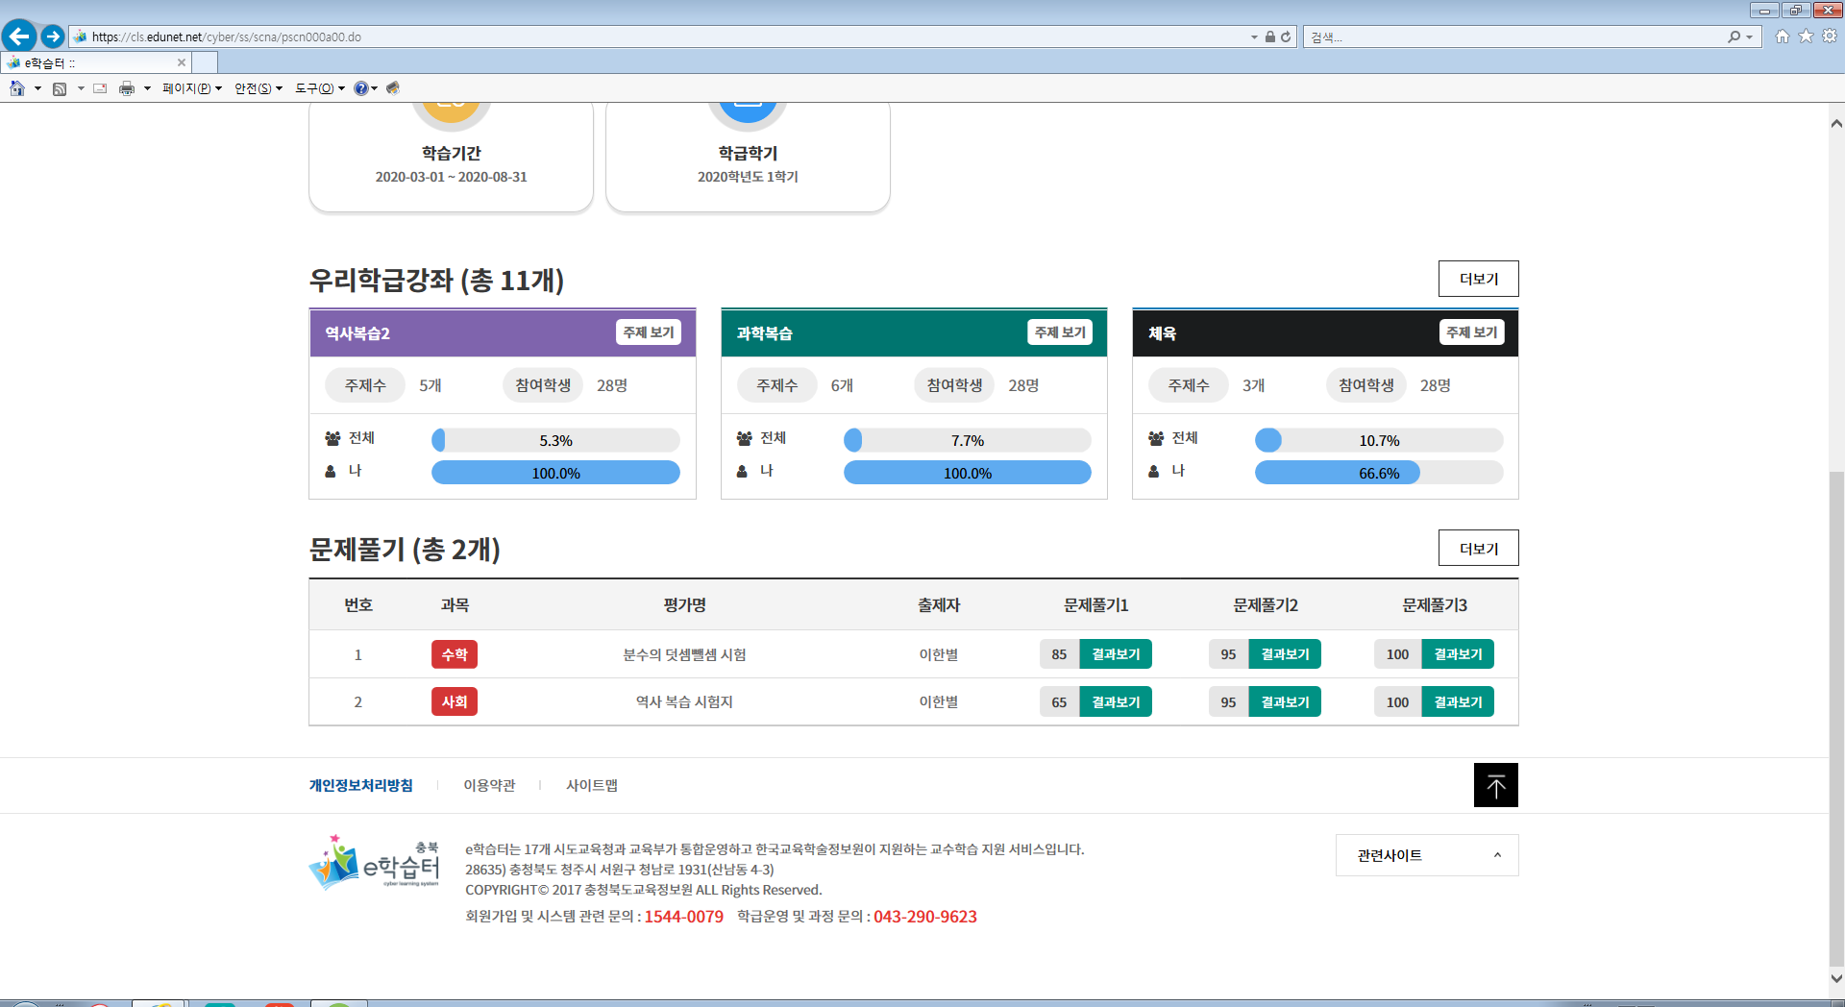Click the Read mail envelope icon
The image size is (1845, 1007).
pos(100,88)
